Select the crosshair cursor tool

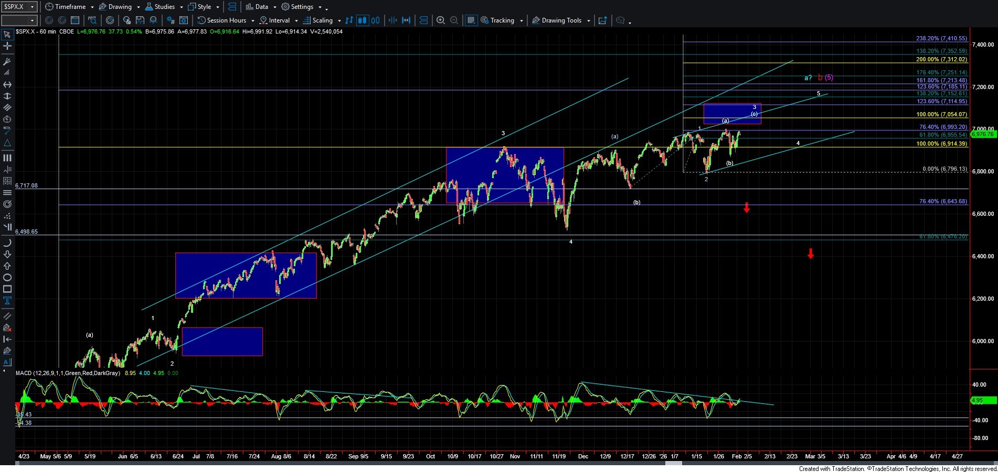click(7, 46)
